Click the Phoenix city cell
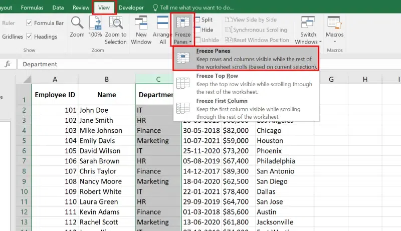This screenshot has width=401, height=231. [285, 151]
